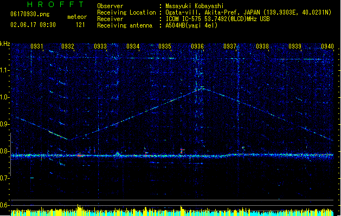Click the Observer label
Viewport: 341px width, 216px height.
click(110, 6)
